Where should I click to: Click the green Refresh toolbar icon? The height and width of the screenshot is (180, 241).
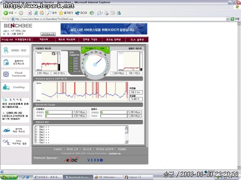point(36,13)
